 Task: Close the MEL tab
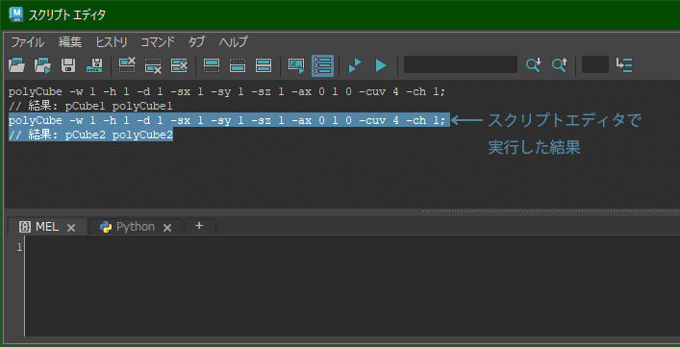point(71,228)
